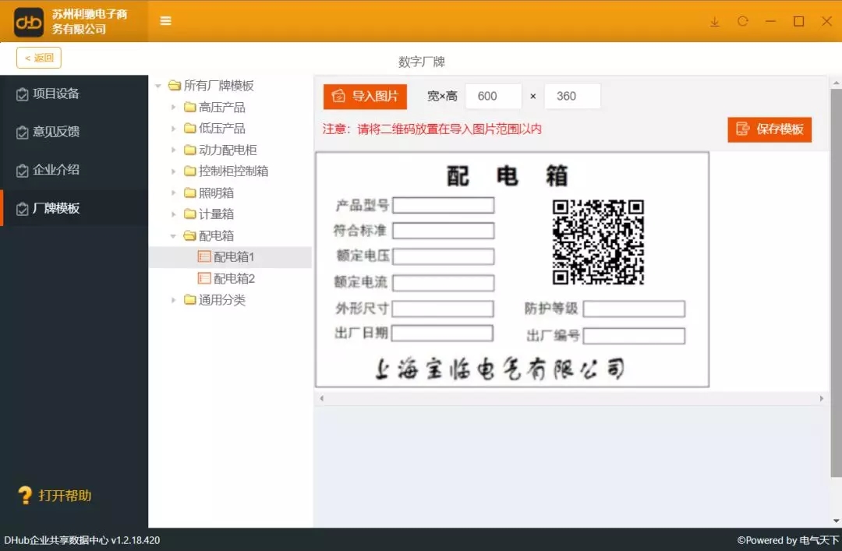Toggle the hamburger menu icon
Viewport: 842px width, 551px height.
165,21
